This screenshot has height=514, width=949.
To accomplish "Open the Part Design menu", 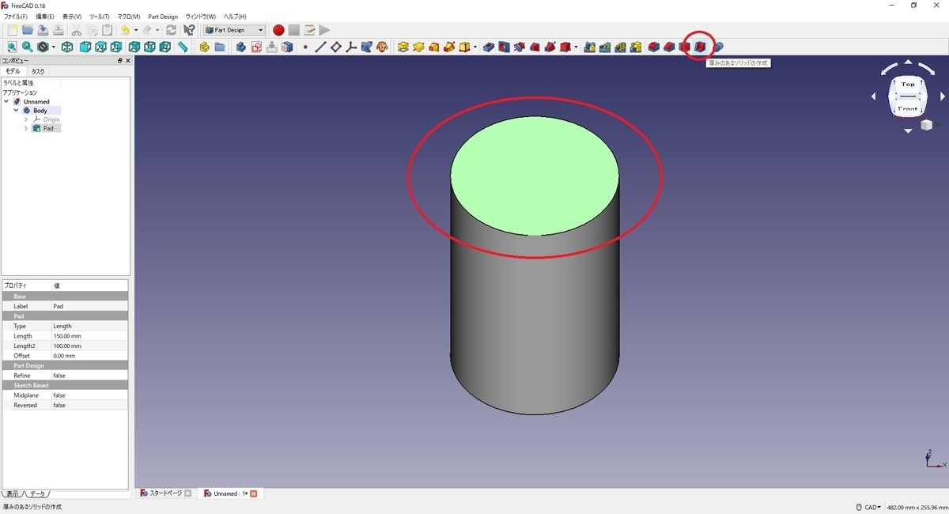I will pyautogui.click(x=163, y=17).
